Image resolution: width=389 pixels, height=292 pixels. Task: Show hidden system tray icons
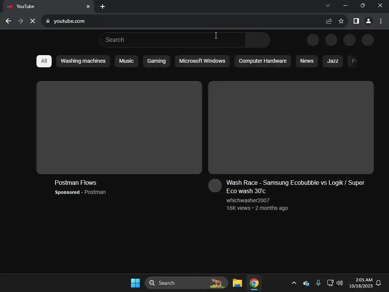pyautogui.click(x=294, y=283)
